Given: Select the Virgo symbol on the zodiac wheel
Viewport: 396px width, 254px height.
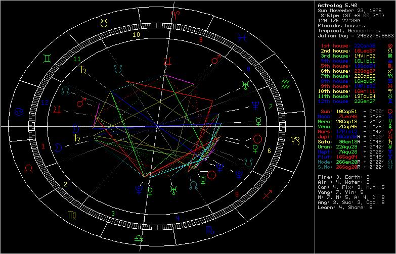Looking at the screenshot, I should [68, 216].
